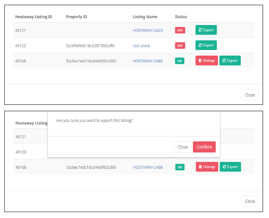This screenshot has height=218, width=269.
Task: Toggle the OFF status badge for listing 40121
Action: click(180, 30)
